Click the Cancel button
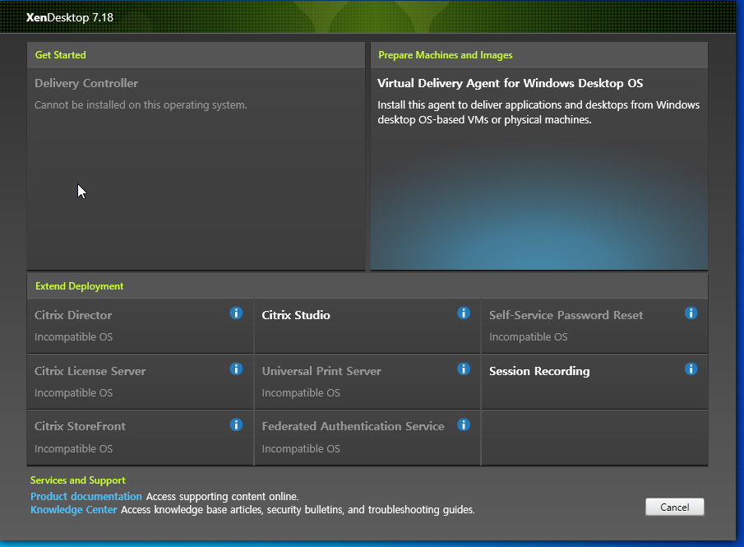 [674, 508]
